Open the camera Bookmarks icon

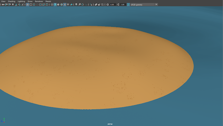click(x=13, y=5)
